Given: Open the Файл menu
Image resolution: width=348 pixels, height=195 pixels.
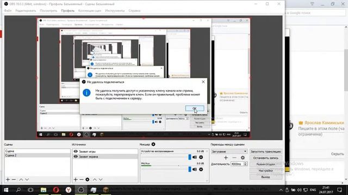Looking at the screenshot, I should click(x=8, y=11).
